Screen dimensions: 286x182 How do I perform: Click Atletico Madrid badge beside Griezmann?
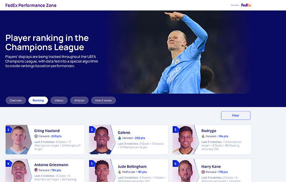pyautogui.click(x=36, y=170)
